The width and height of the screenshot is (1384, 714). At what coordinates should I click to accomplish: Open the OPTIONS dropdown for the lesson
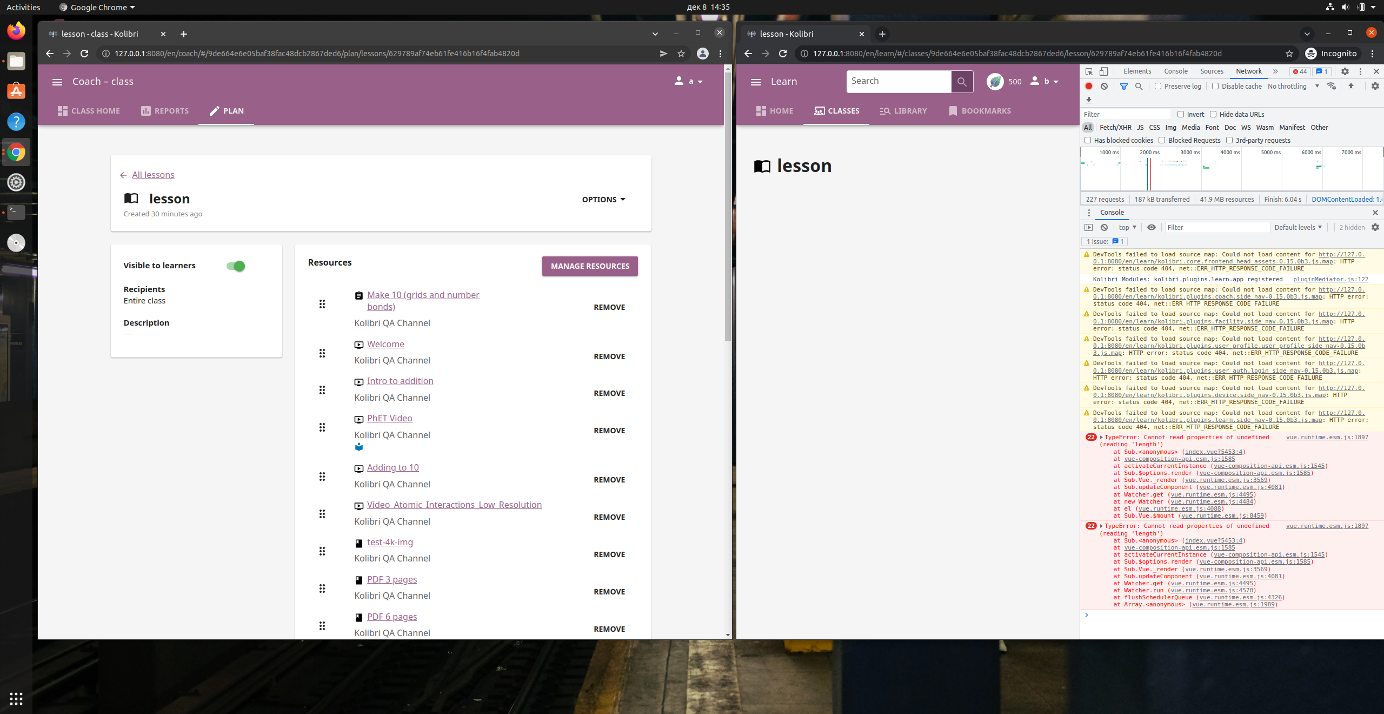click(x=603, y=200)
